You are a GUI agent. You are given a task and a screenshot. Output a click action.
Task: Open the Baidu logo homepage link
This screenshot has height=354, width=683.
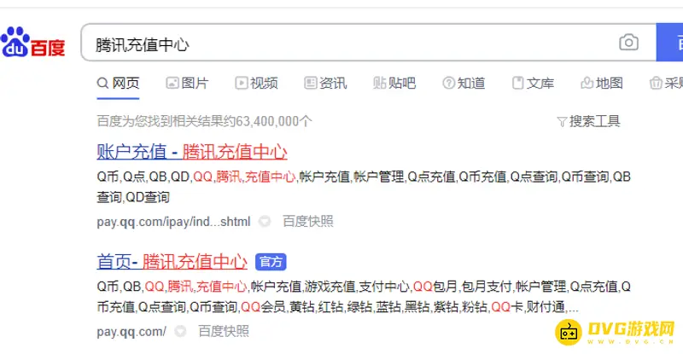pos(32,43)
